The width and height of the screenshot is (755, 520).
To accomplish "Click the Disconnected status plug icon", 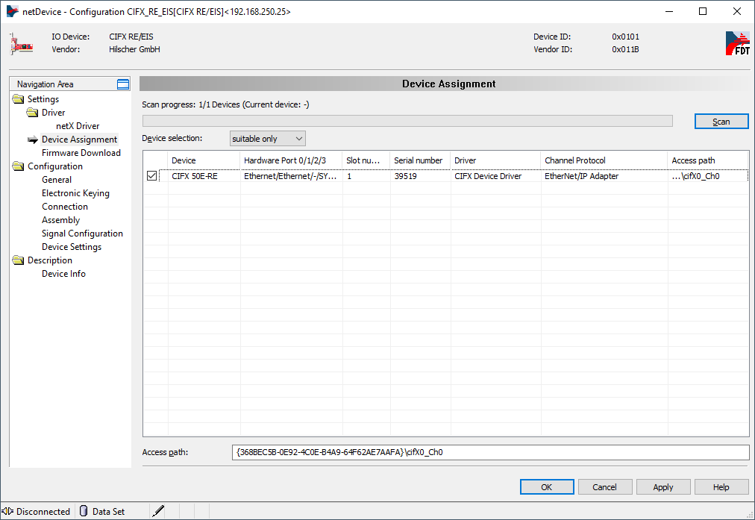I will [x=8, y=511].
